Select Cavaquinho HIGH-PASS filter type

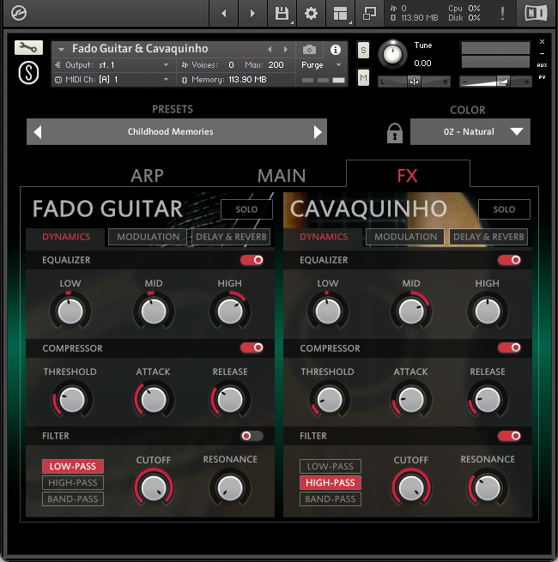pyautogui.click(x=331, y=483)
